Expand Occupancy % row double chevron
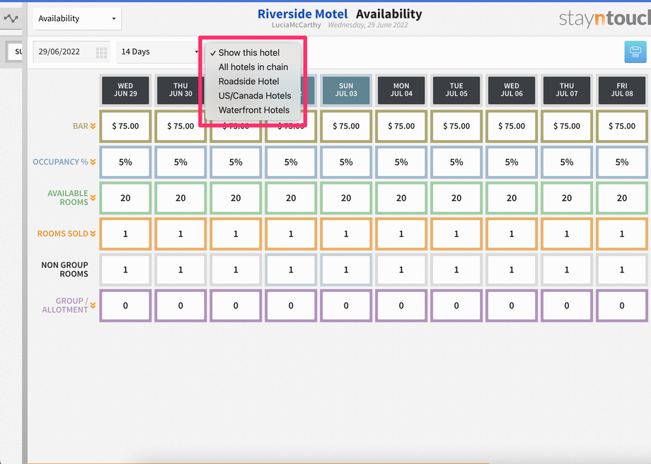Image resolution: width=651 pixels, height=464 pixels. pos(93,162)
